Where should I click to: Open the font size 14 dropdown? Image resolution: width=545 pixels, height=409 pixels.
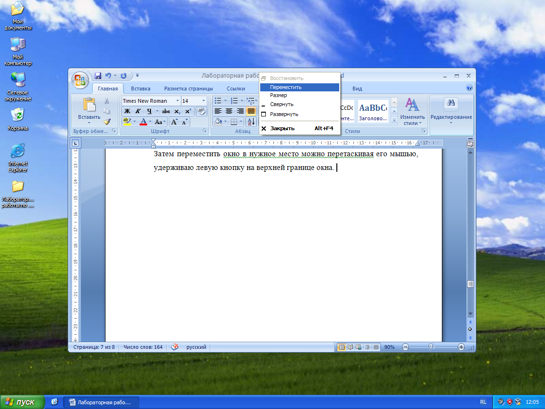(x=204, y=101)
